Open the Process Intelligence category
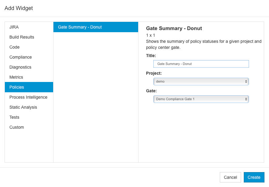This screenshot has width=269, height=187. click(29, 97)
